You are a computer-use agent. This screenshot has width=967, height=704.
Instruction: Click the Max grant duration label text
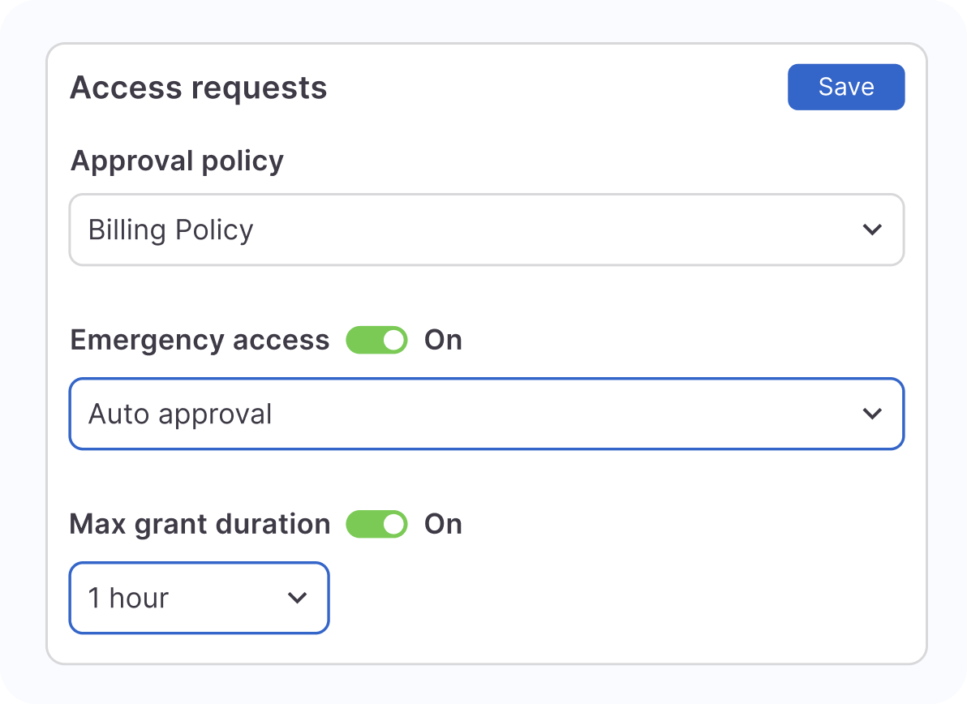coord(200,524)
